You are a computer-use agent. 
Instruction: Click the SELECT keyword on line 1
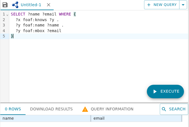[18, 14]
